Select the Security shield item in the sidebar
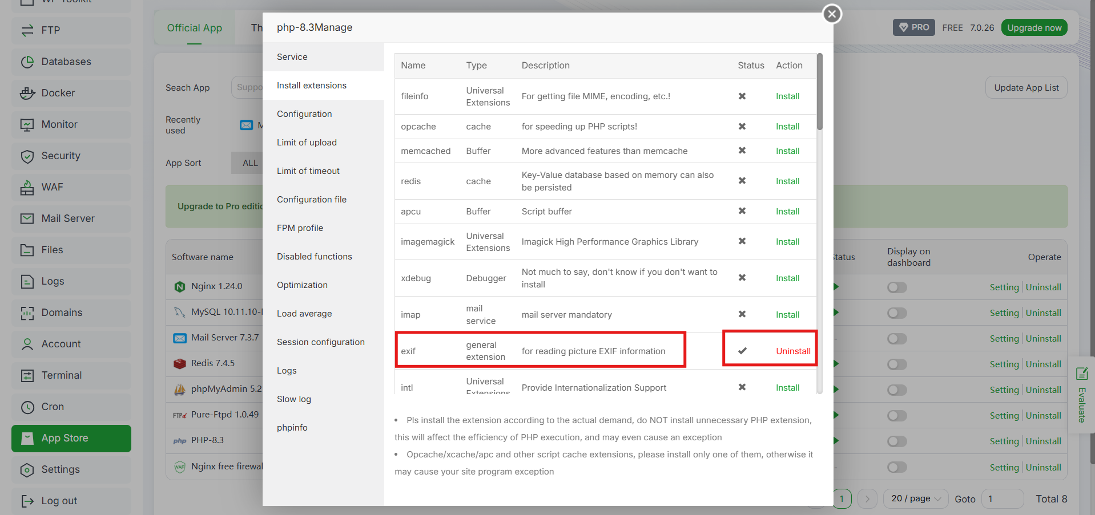The width and height of the screenshot is (1095, 515). (x=71, y=156)
